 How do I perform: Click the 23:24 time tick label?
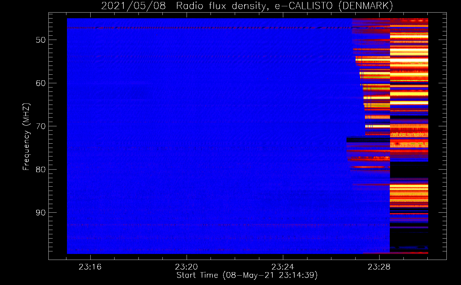[283, 267]
